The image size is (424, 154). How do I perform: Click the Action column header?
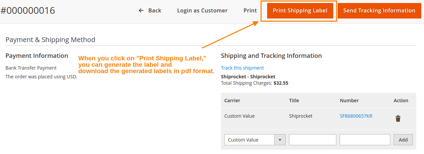[401, 101]
